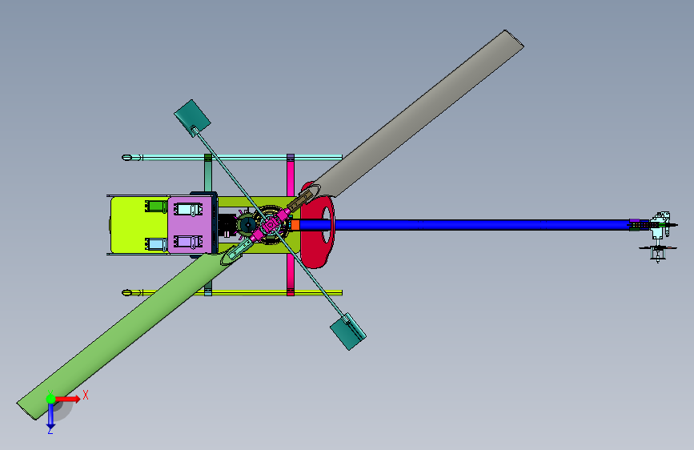
Task: Click the red X axis arrow
Action: click(x=68, y=399)
